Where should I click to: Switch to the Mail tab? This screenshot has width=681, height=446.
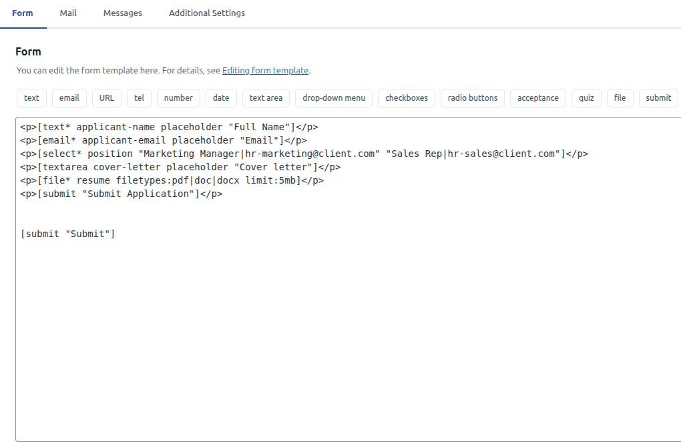point(67,12)
